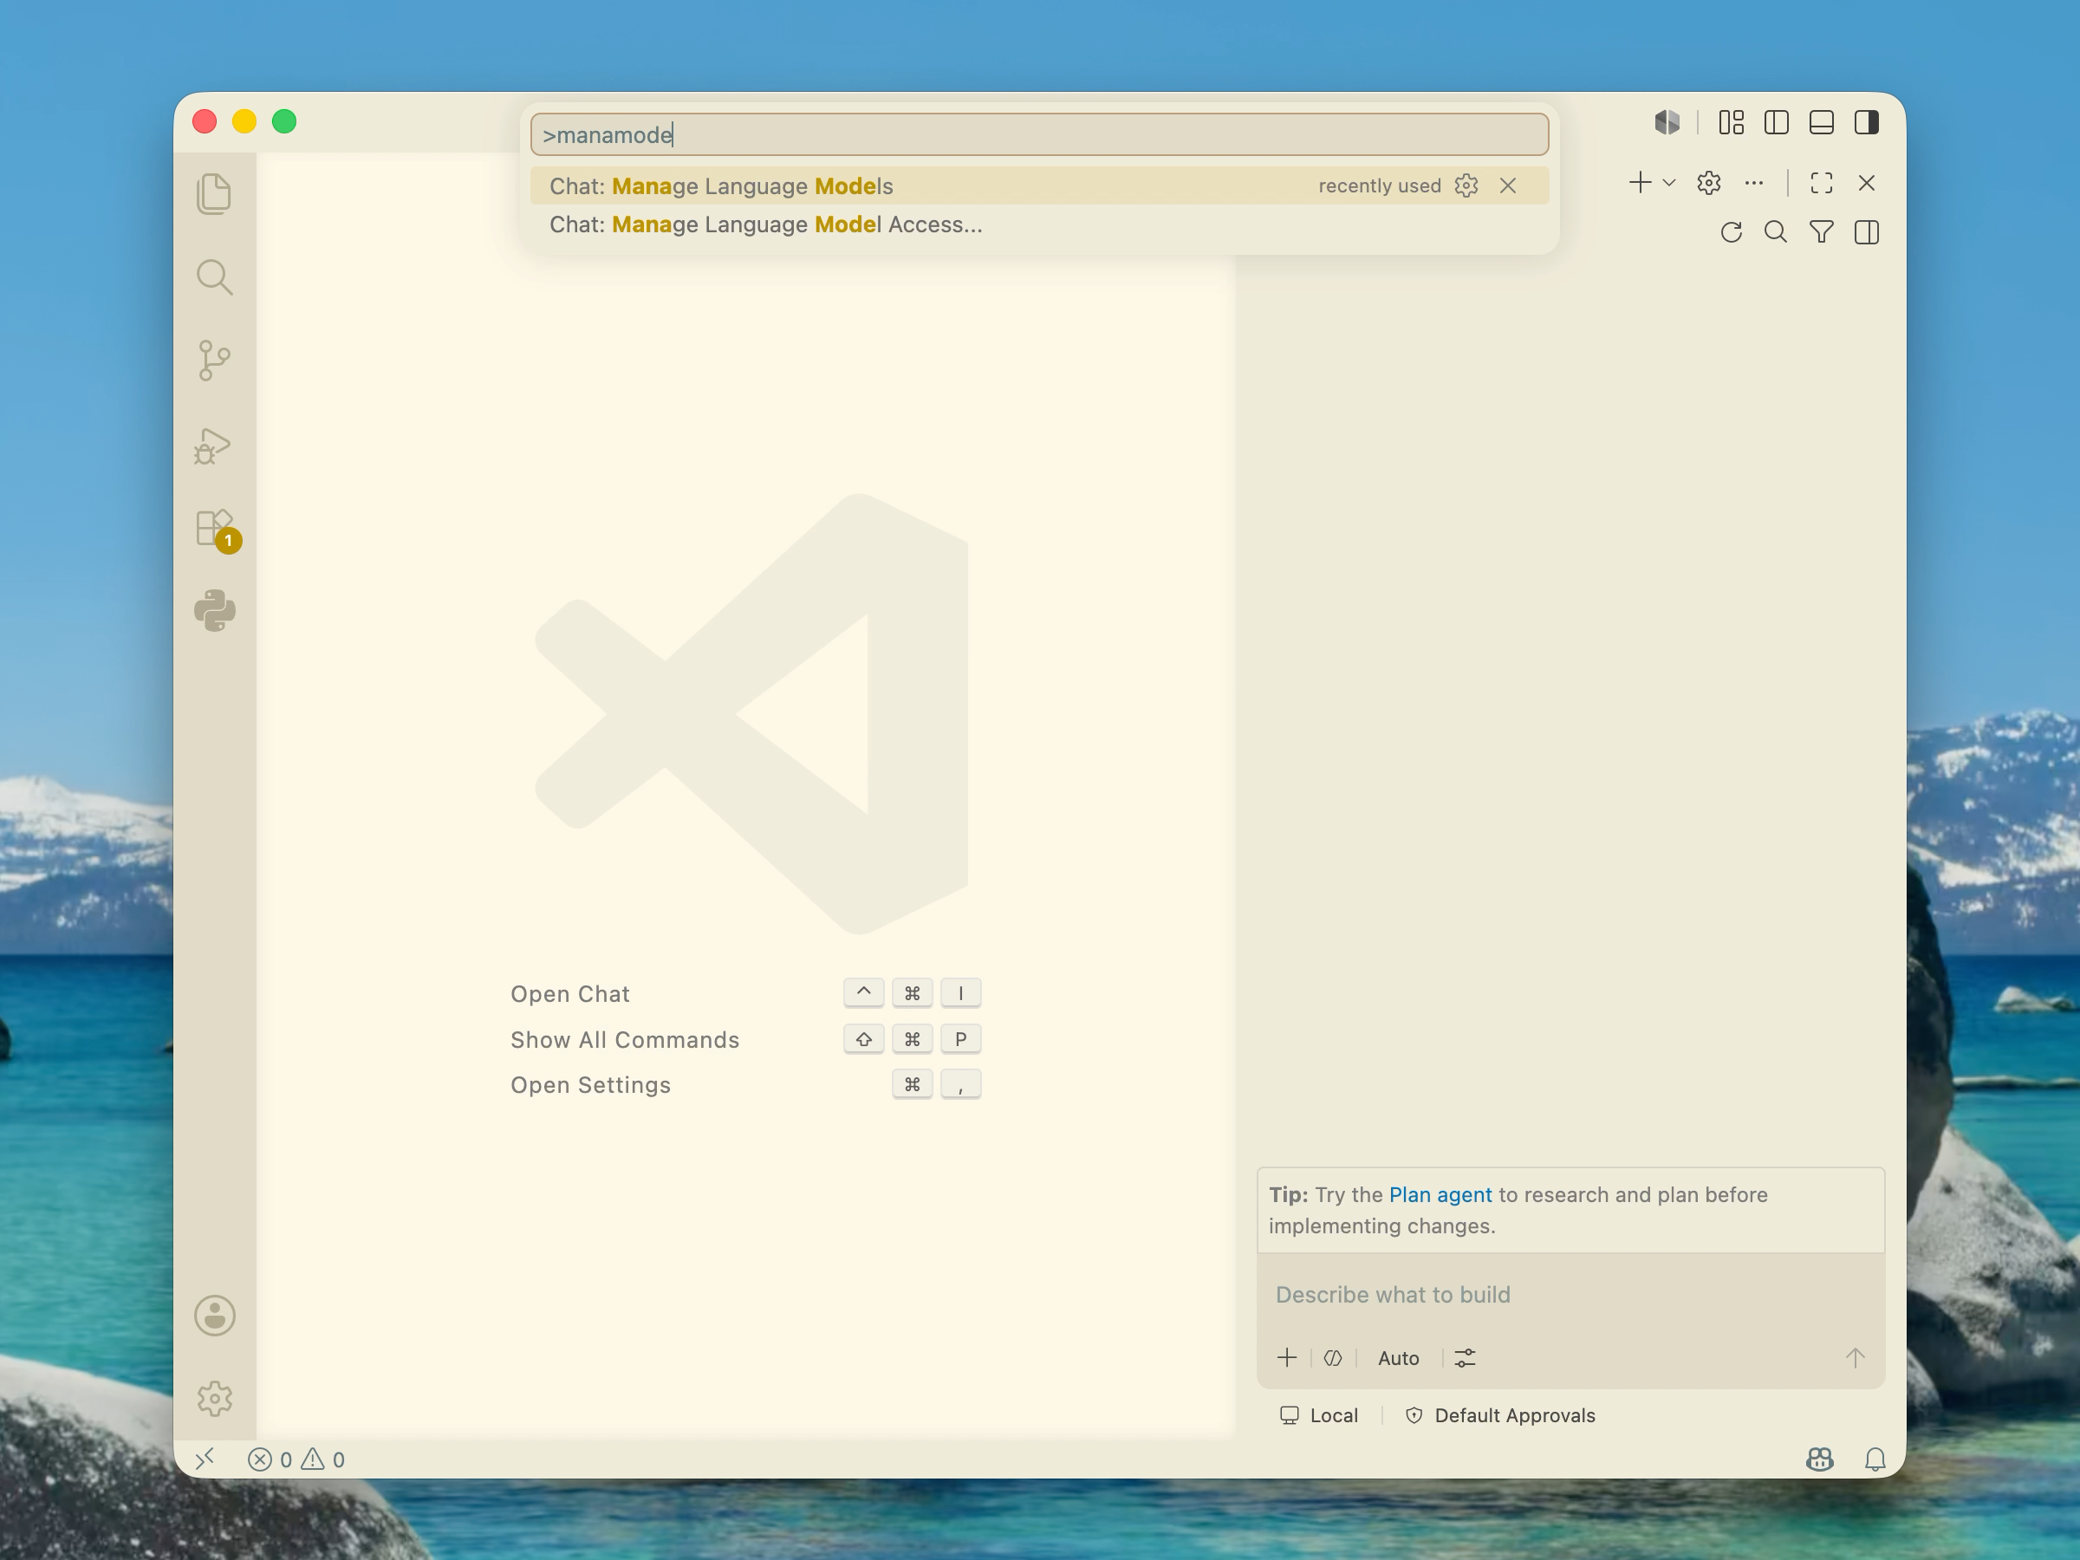The height and width of the screenshot is (1560, 2080).
Task: Add context with the plus button
Action: [x=1286, y=1358]
